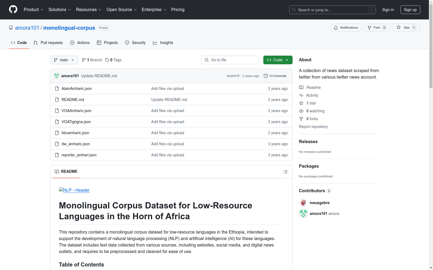
Task: Click the file icon for reporter_amhari.json
Action: point(57,155)
